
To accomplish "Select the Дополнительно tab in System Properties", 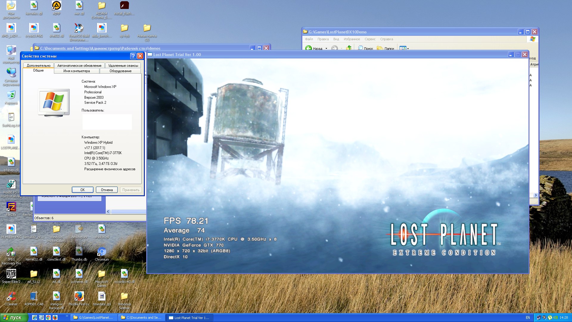I will [x=38, y=66].
